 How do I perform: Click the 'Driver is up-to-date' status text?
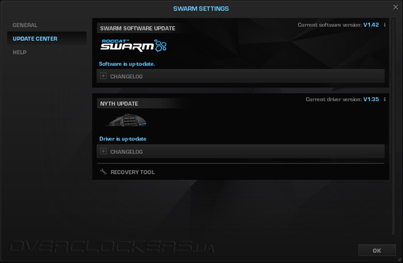pyautogui.click(x=123, y=139)
